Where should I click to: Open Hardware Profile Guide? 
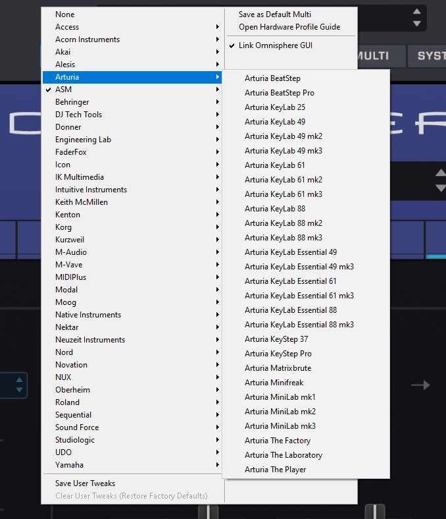click(291, 27)
